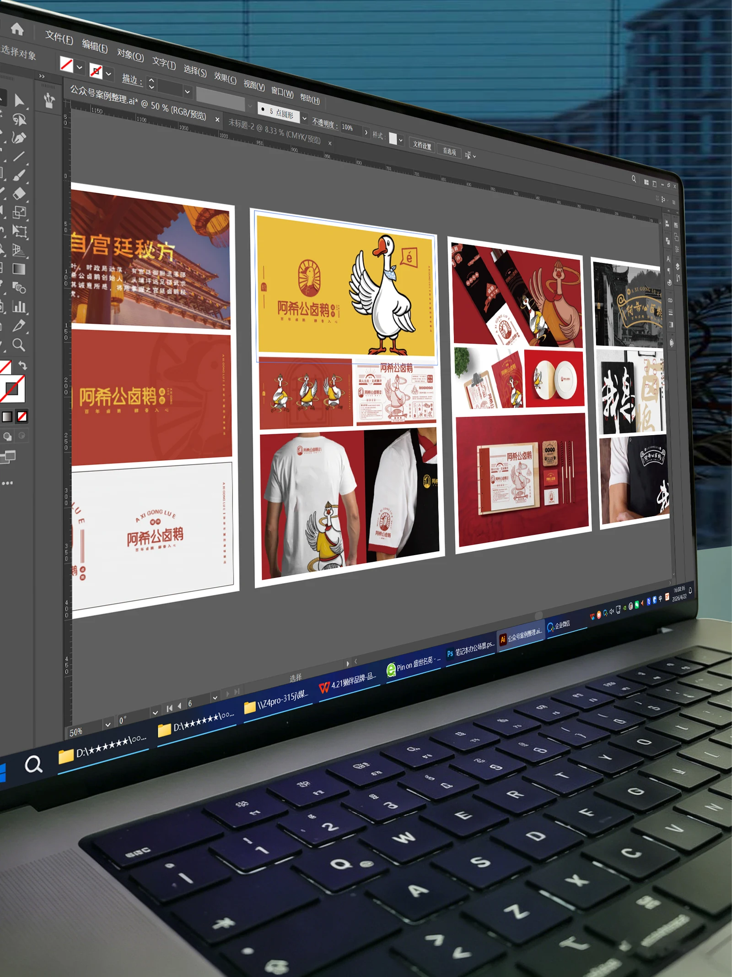Select the Column Graph tool
This screenshot has height=977, width=732.
pyautogui.click(x=19, y=306)
